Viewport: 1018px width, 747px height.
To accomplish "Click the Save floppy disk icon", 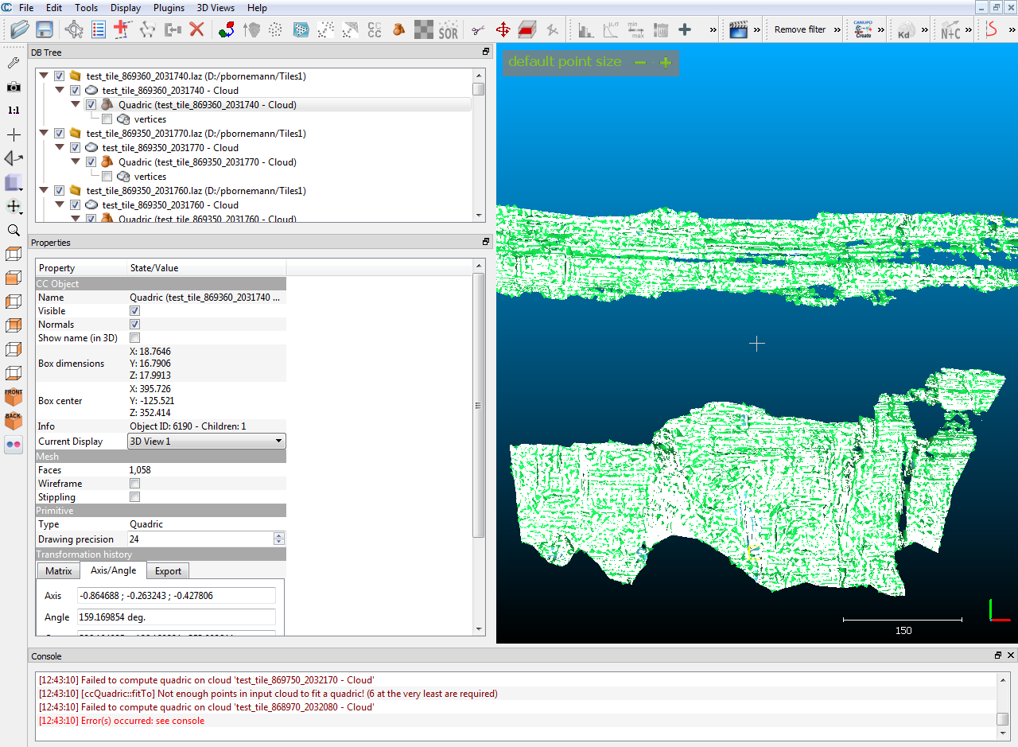I will point(45,30).
